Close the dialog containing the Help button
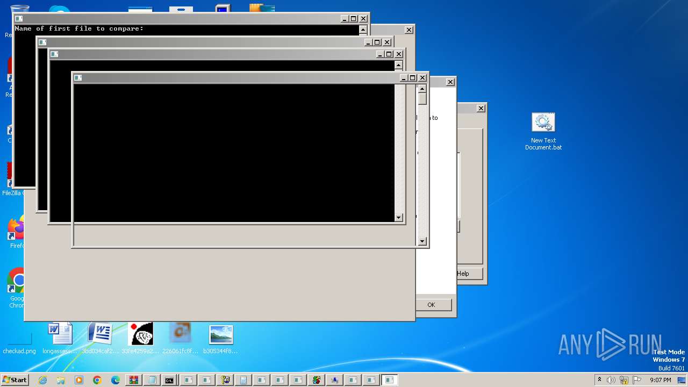This screenshot has height=387, width=688. pos(481,109)
